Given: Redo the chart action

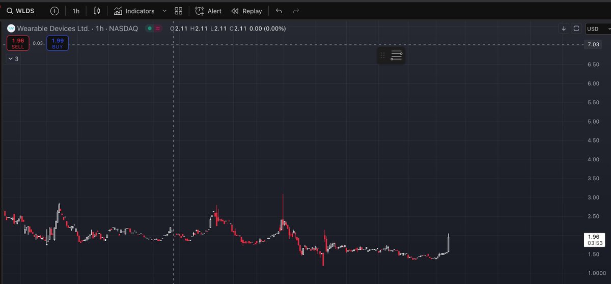Looking at the screenshot, I should (x=296, y=11).
